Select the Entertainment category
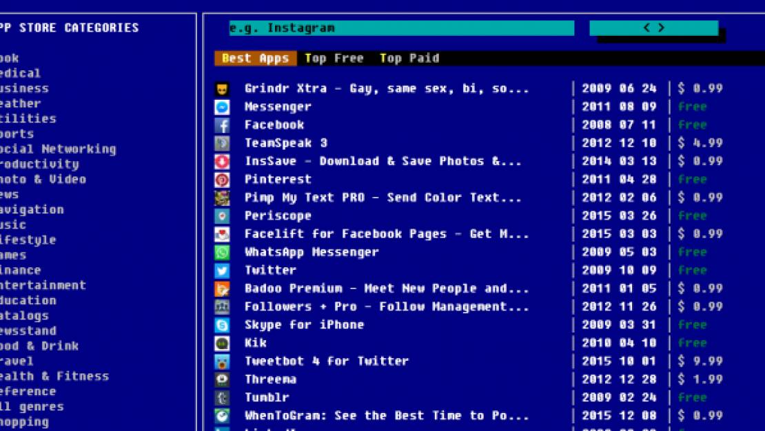 coord(43,285)
